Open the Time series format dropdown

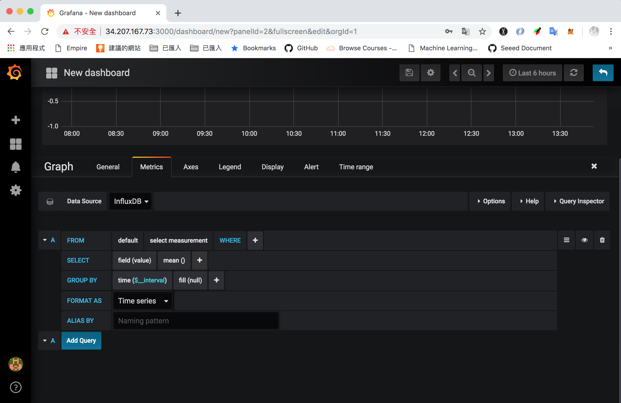pos(143,301)
